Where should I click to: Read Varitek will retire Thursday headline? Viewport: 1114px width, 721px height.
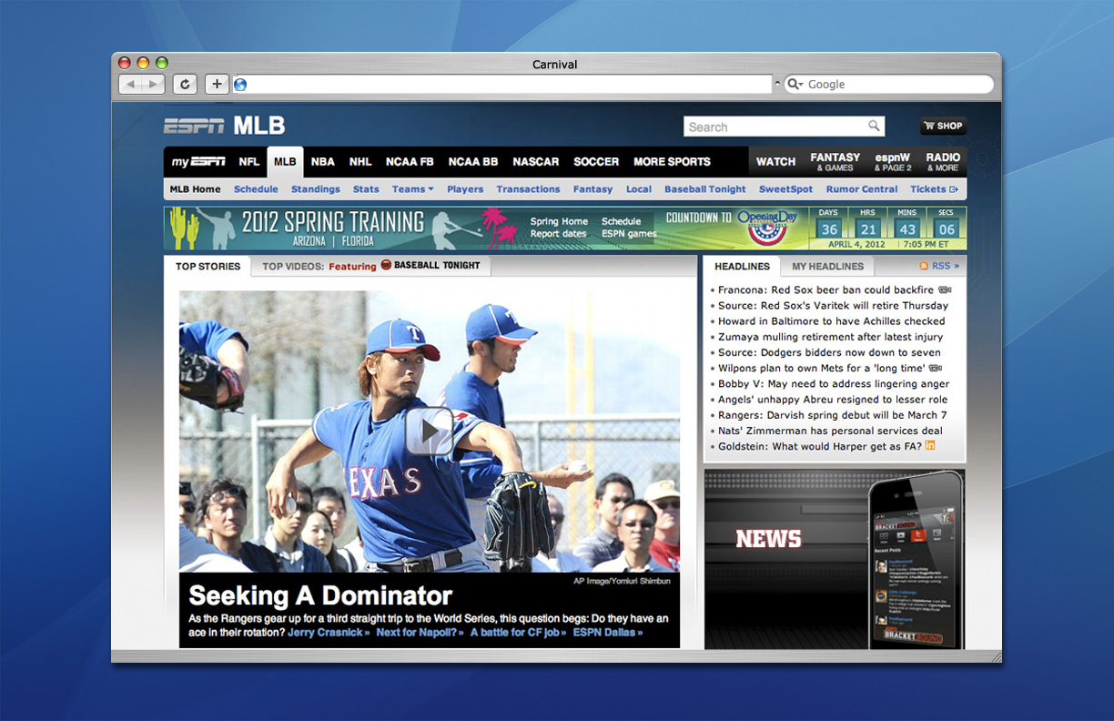[833, 306]
